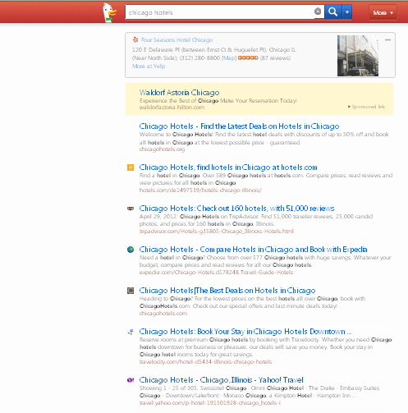Click the Travelocity favicon
This screenshot has height=413, width=408.
click(x=131, y=332)
